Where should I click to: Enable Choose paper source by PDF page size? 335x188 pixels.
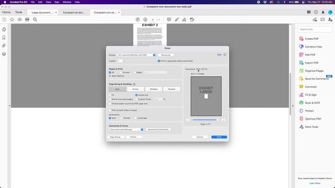click(110, 103)
